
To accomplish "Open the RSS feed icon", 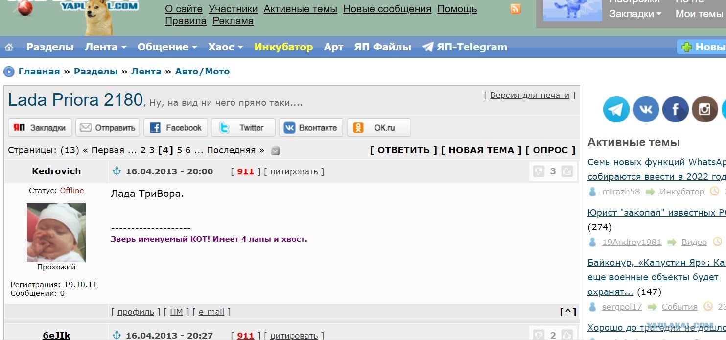I will pyautogui.click(x=515, y=9).
